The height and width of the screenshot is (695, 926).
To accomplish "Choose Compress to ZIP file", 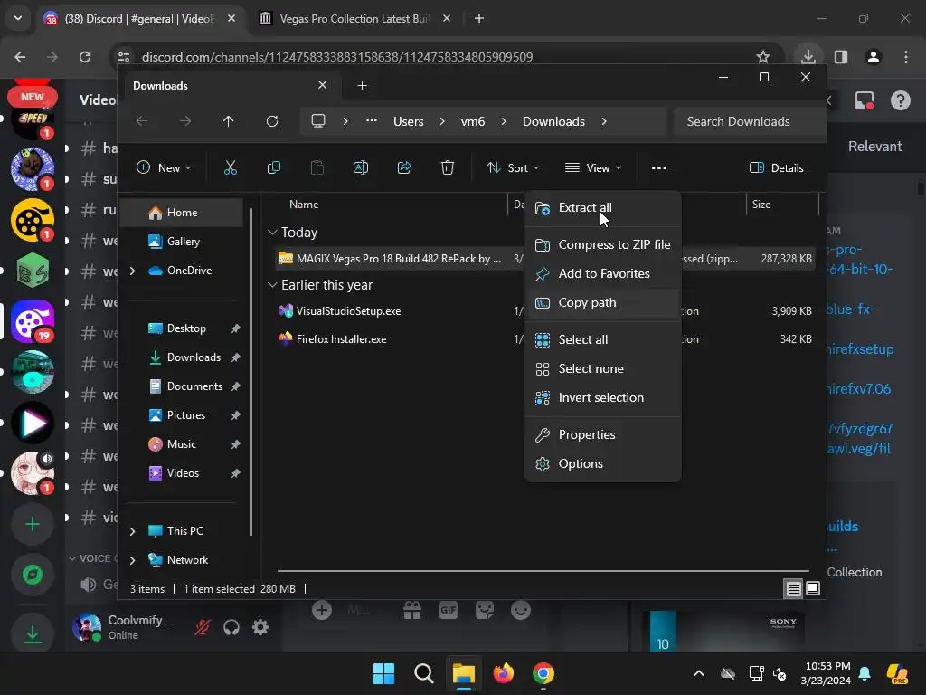I will (x=602, y=244).
